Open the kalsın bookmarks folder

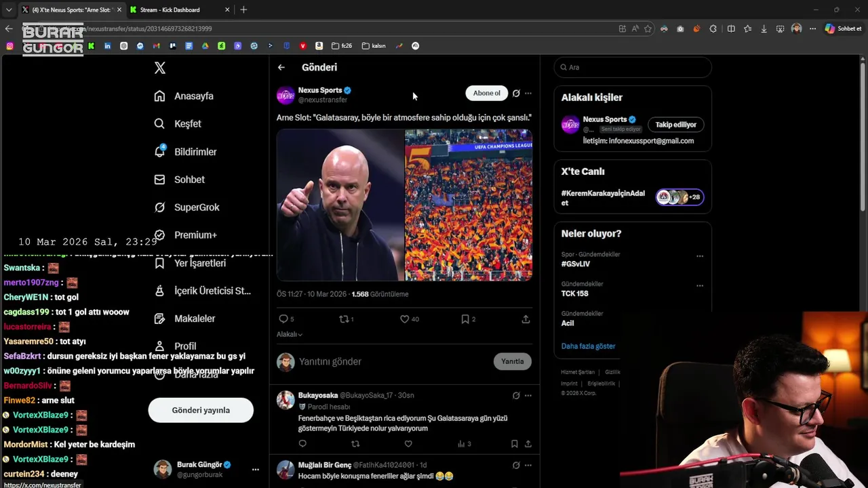pos(374,46)
